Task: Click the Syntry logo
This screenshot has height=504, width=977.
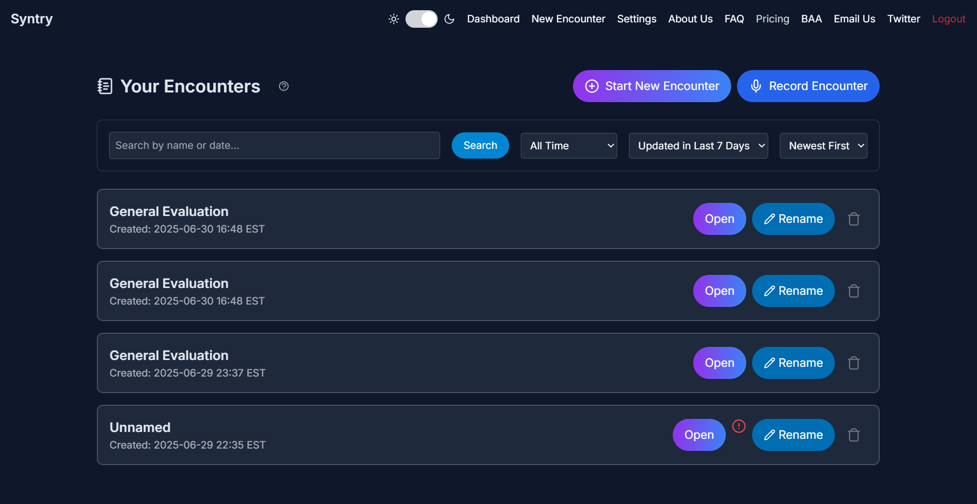Action: click(x=32, y=19)
